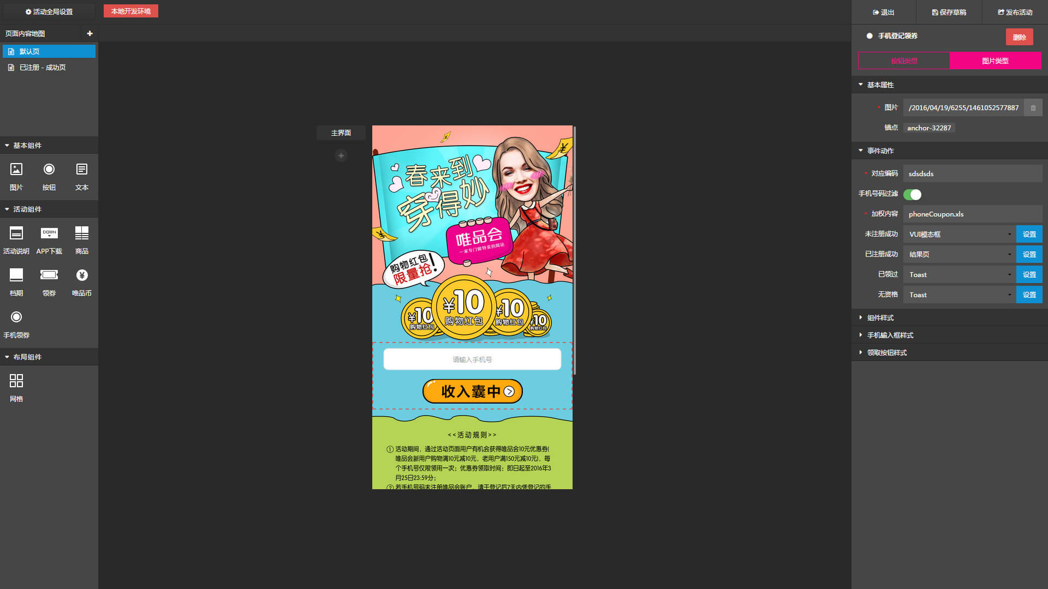1048x589 pixels.
Task: Select the 手机领券 component
Action: pyautogui.click(x=16, y=324)
